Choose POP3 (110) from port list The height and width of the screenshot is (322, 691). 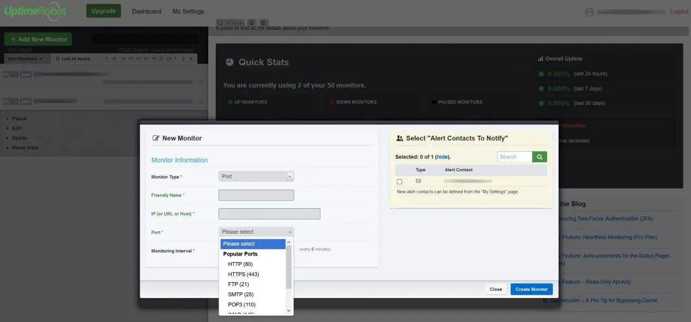(x=241, y=305)
